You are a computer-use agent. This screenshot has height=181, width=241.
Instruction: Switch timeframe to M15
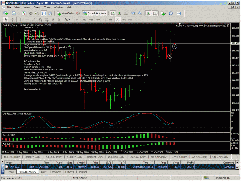[x=91, y=20]
